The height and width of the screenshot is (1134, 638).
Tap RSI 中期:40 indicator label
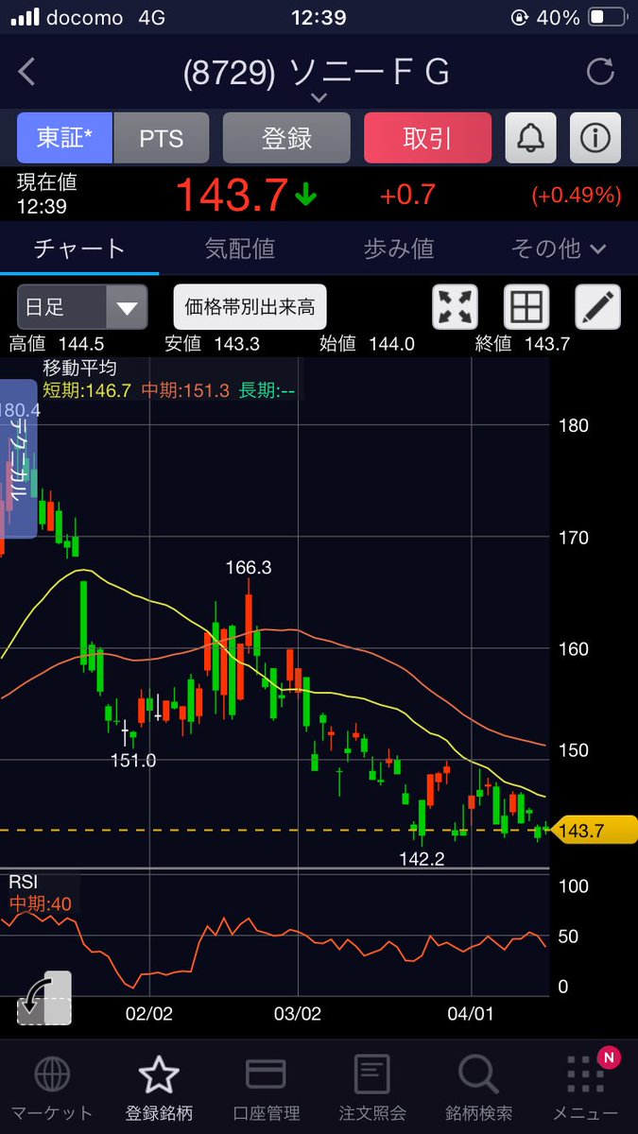pyautogui.click(x=40, y=893)
